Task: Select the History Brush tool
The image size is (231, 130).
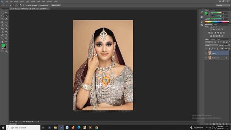Action: [6, 25]
